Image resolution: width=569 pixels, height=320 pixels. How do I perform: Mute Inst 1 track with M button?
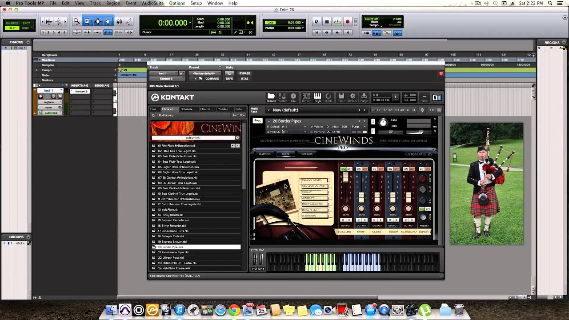60,96
